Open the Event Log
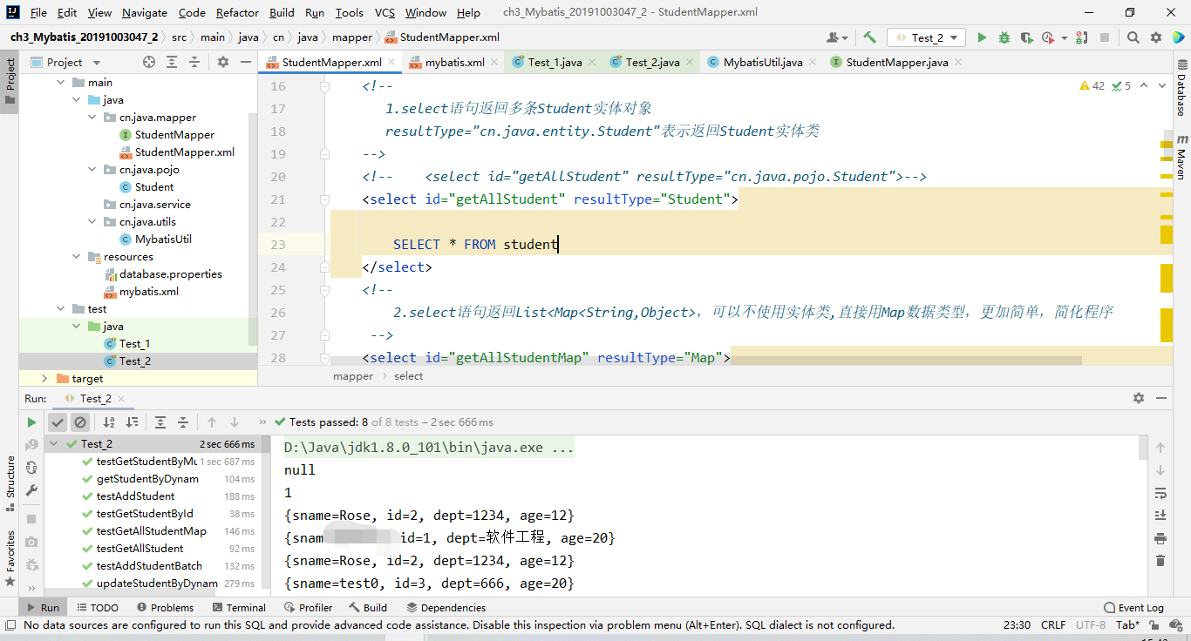Screen dimensions: 1191x641 1133,607
